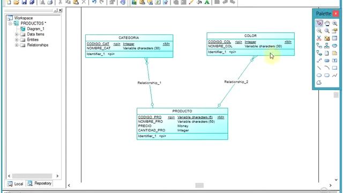Select the PRODUCTO entity title
343x193 pixels.
(x=182, y=111)
